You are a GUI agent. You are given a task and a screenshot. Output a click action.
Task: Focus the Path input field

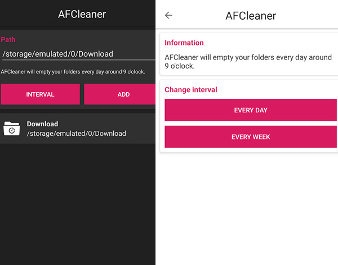[78, 54]
